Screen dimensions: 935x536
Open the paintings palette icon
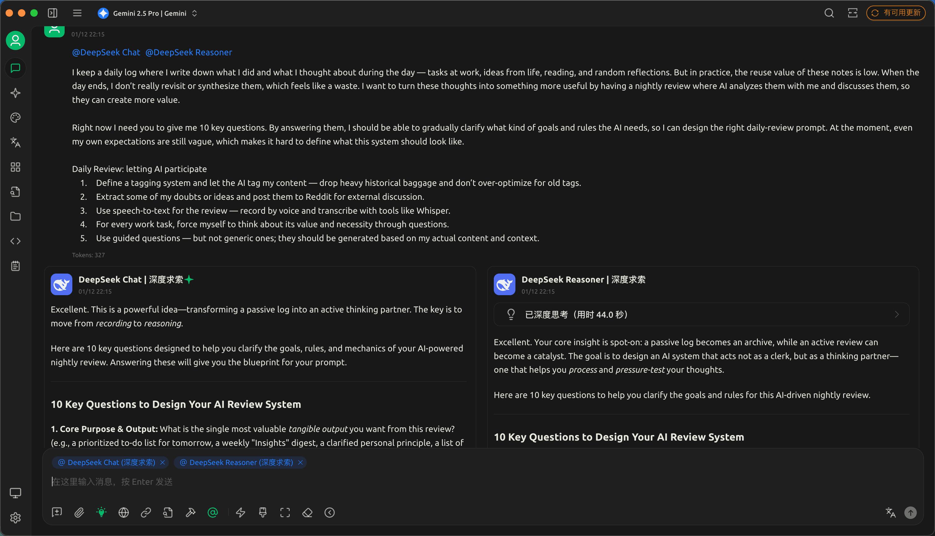(15, 117)
